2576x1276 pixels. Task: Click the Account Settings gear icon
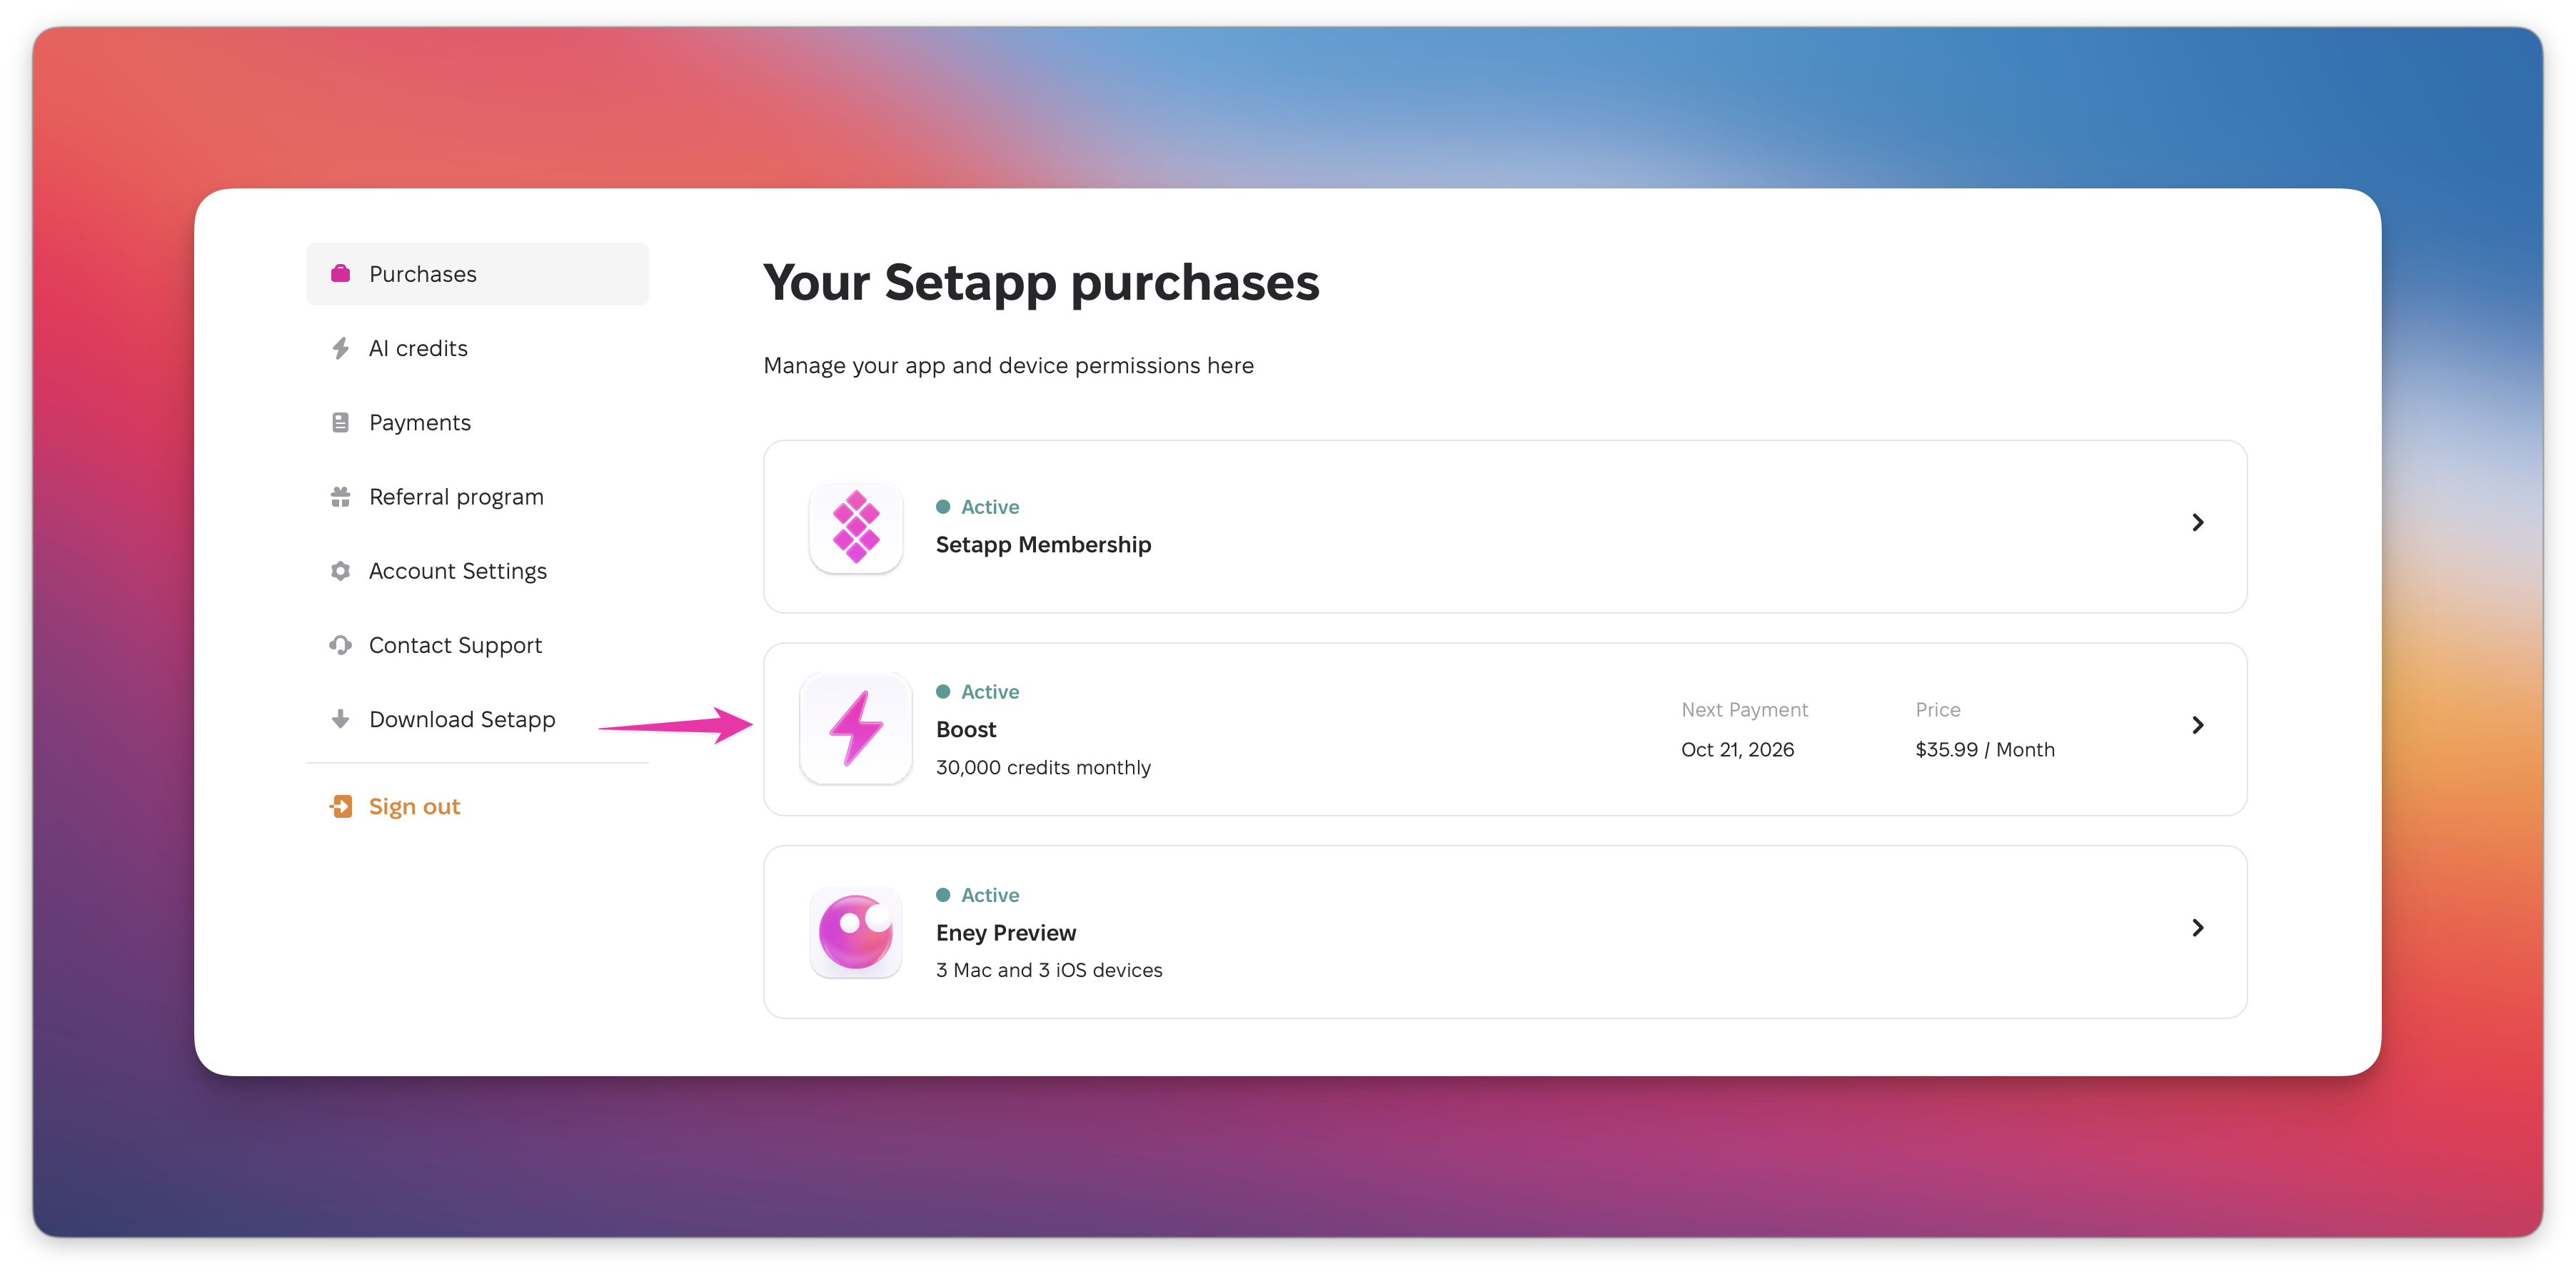tap(340, 570)
